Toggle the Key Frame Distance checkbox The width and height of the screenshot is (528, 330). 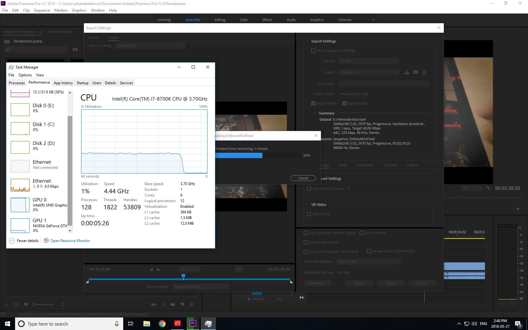(x=309, y=189)
